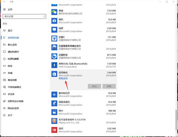
Task: Click the Photos app icon
Action: click(54, 112)
